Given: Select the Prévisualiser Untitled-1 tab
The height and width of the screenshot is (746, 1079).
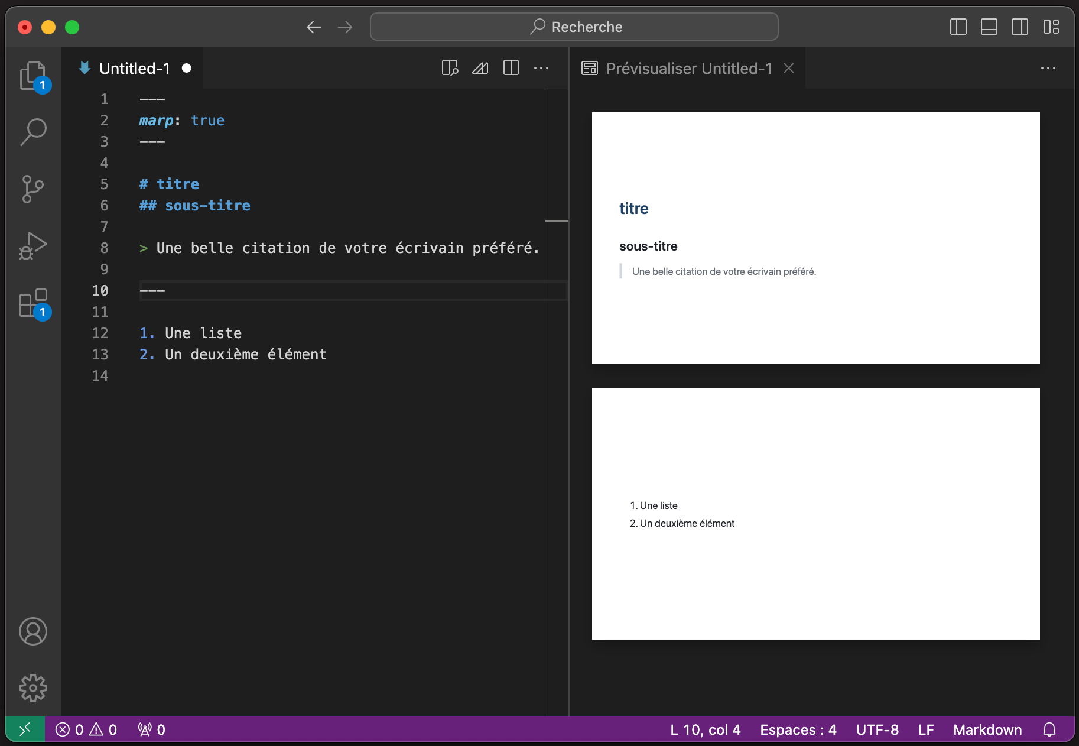Looking at the screenshot, I should point(687,69).
